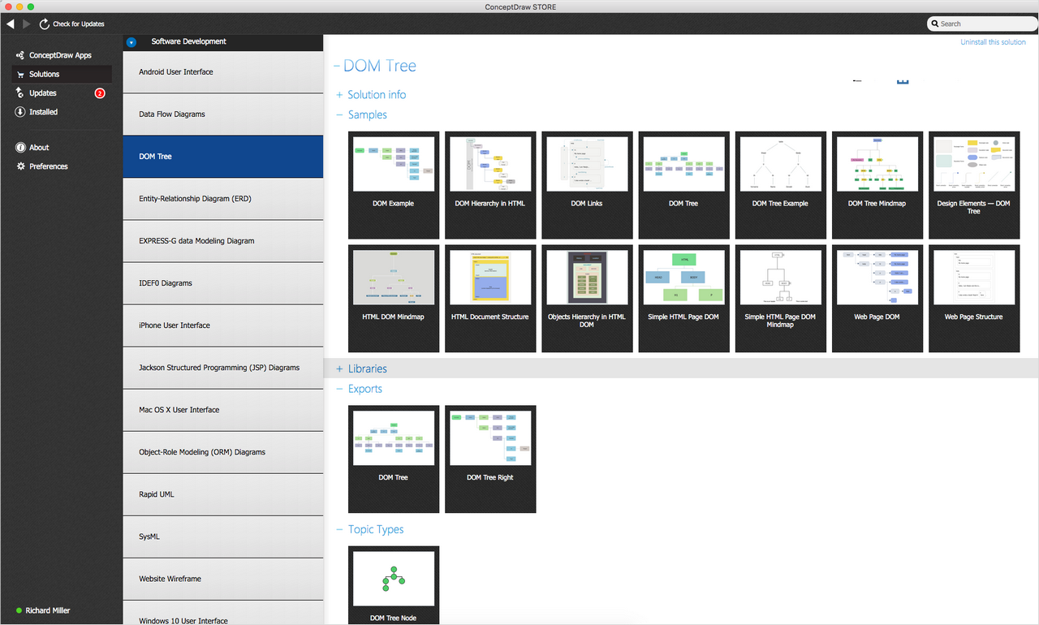Collapse the Topic Types section
Image resolution: width=1039 pixels, height=625 pixels.
coord(339,530)
